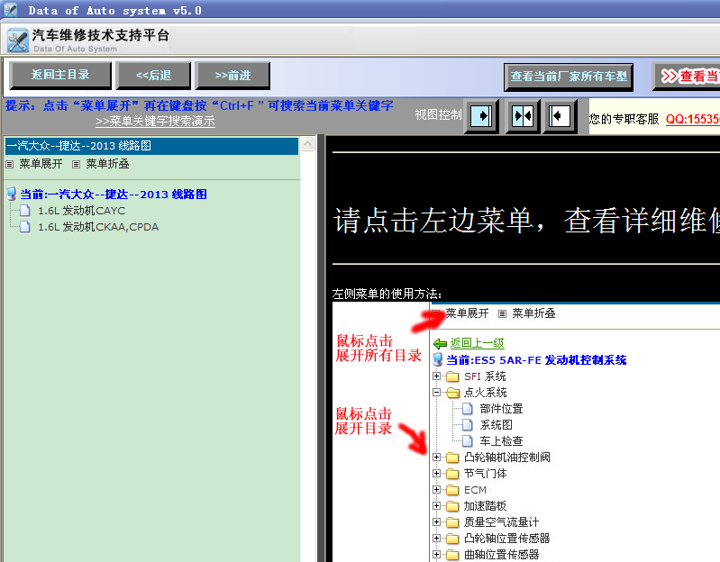Click the open 点火系统 folder icon

coord(452,393)
